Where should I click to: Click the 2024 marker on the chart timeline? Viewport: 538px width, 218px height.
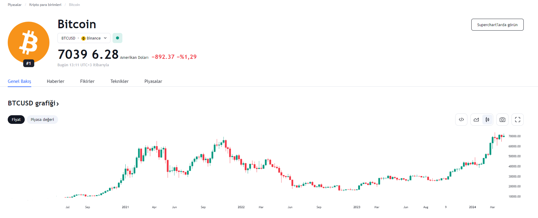(472, 207)
